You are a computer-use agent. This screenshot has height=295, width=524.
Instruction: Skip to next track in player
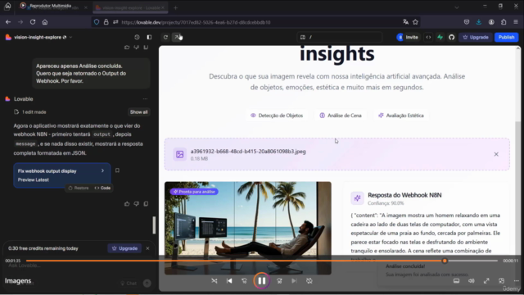(294, 281)
